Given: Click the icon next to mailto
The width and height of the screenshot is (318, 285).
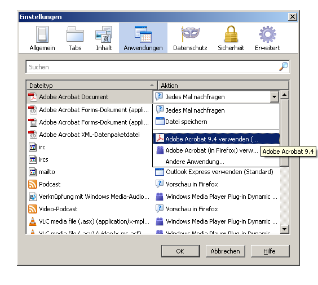Looking at the screenshot, I should (x=33, y=172).
